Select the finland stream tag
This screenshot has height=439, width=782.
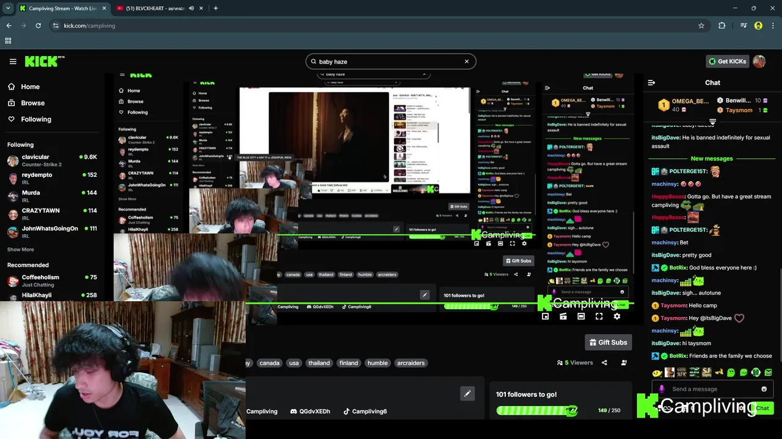click(x=349, y=363)
